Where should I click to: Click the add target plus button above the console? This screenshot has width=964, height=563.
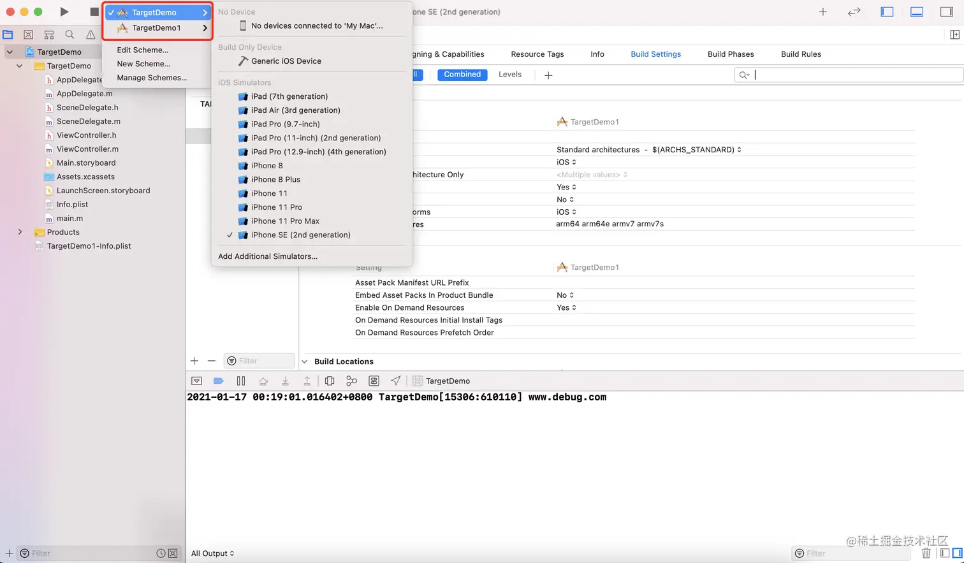click(194, 361)
